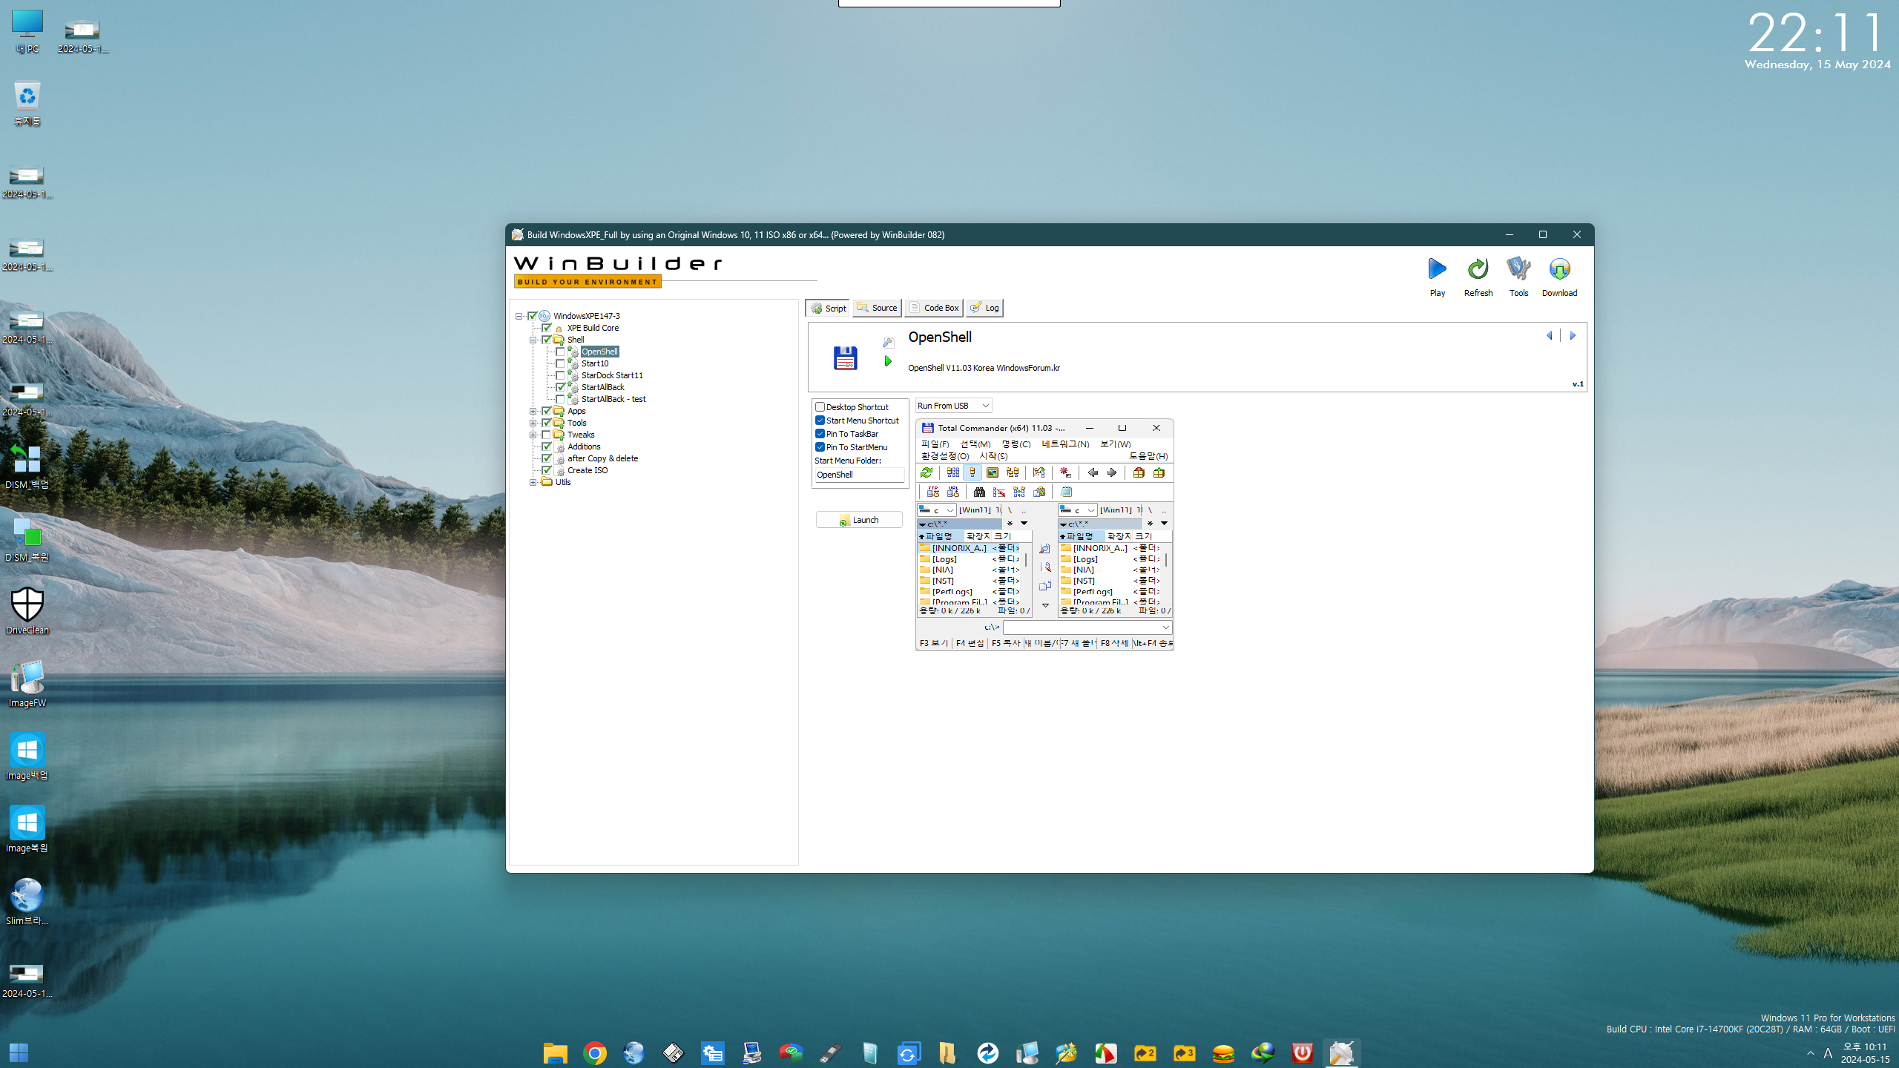Check the OpenShell script checkbox in tree

(561, 352)
